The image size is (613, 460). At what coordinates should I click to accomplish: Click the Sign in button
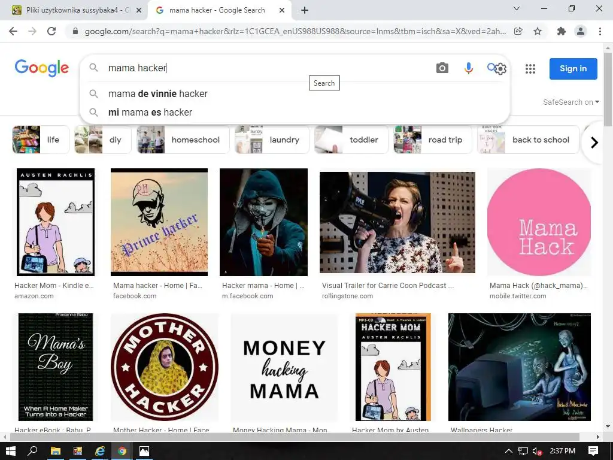(573, 68)
